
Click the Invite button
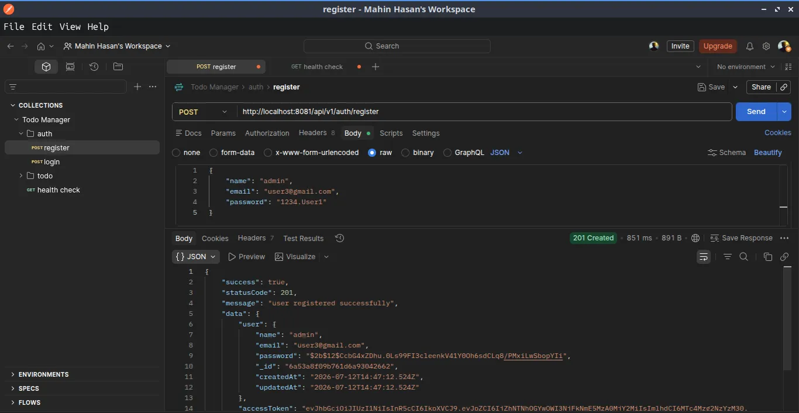tap(680, 46)
